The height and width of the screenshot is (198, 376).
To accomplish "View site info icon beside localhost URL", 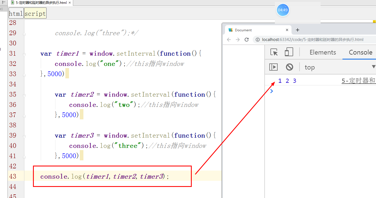I will click(x=258, y=40).
